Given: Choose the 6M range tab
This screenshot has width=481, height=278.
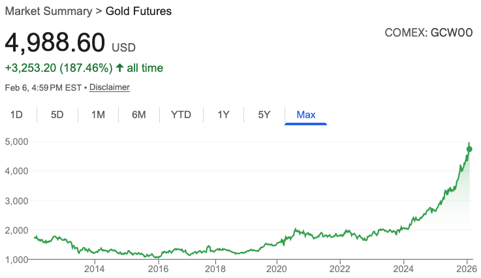Looking at the screenshot, I should [x=138, y=115].
